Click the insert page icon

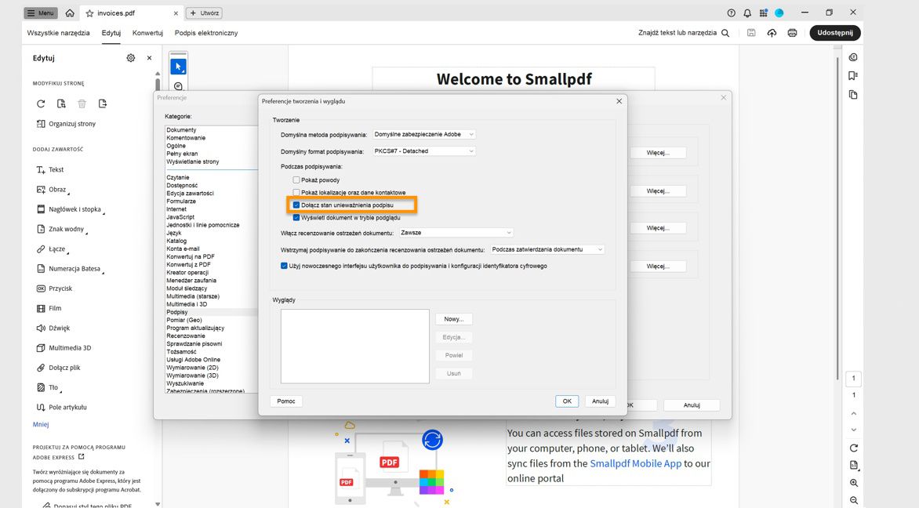point(103,103)
